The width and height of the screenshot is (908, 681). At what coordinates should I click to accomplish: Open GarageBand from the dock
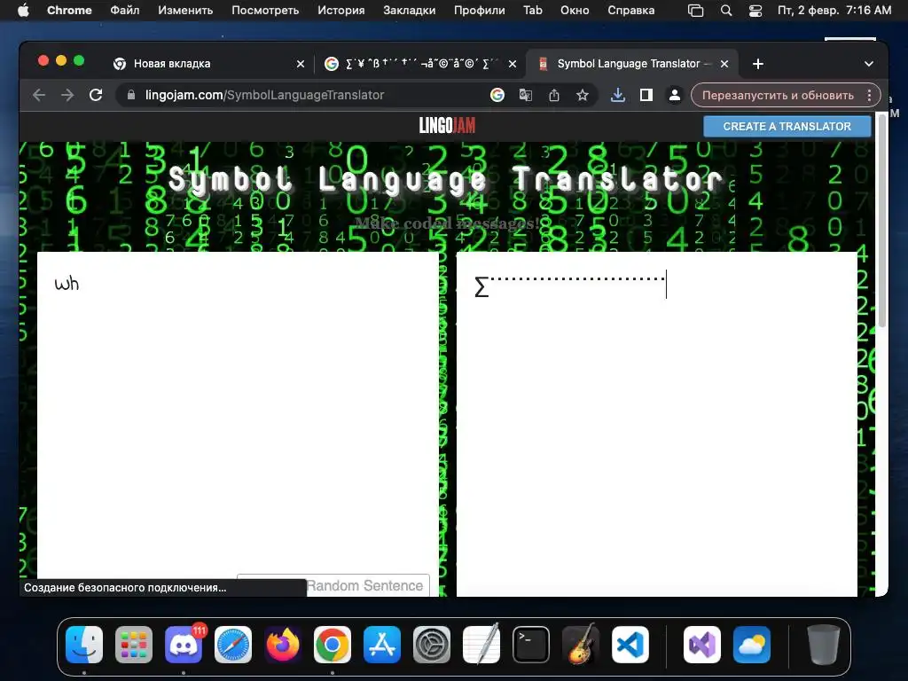pyautogui.click(x=581, y=645)
